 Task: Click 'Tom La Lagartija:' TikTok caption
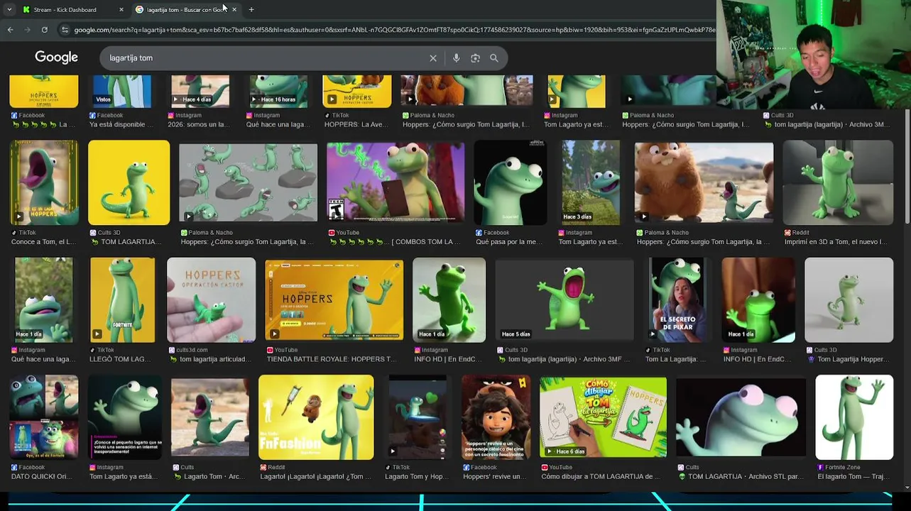coord(675,359)
